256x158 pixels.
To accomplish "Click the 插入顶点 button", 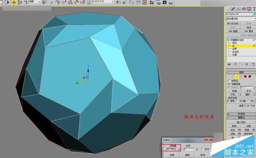I will (x=241, y=122).
